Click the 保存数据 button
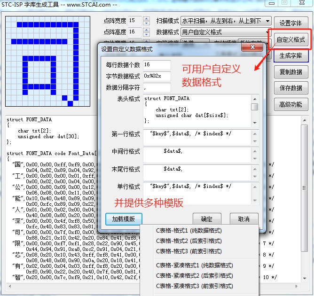The width and height of the screenshot is (314, 296). pyautogui.click(x=291, y=88)
